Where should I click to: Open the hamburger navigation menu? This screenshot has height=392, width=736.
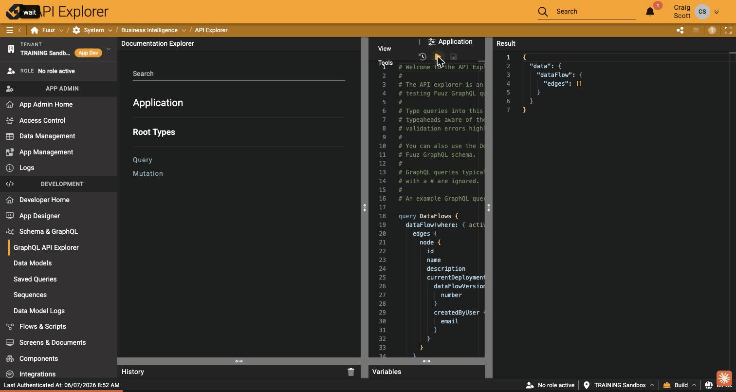coord(9,30)
